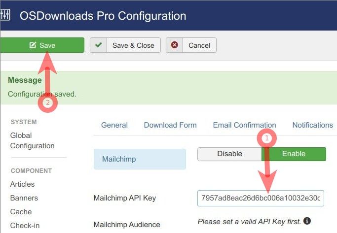
Task: Select the Mailchimp side tab
Action: coord(140,159)
